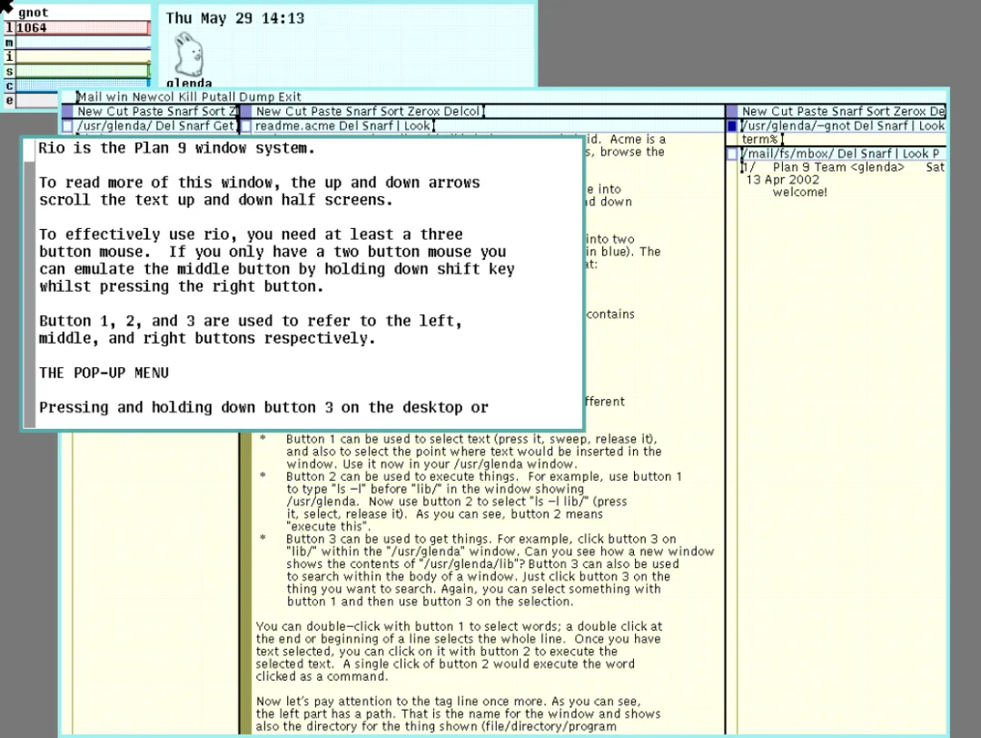The image size is (981, 738).
Task: Click Del in the /usr/glenda/ Get window tag
Action: [164, 125]
